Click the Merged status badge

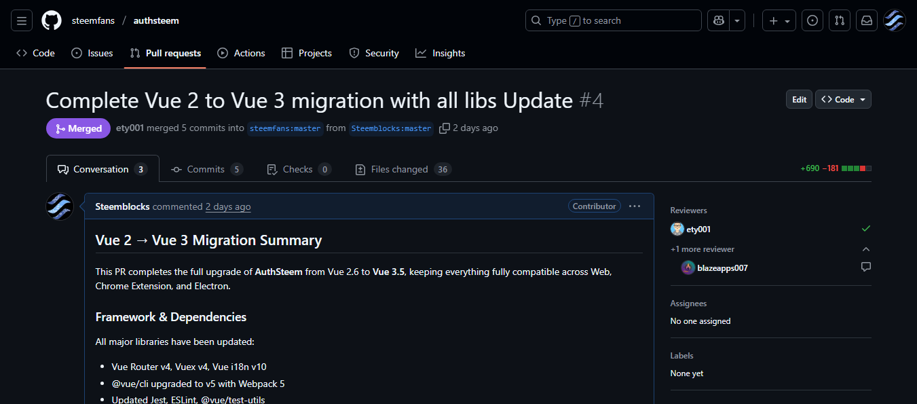(x=78, y=128)
